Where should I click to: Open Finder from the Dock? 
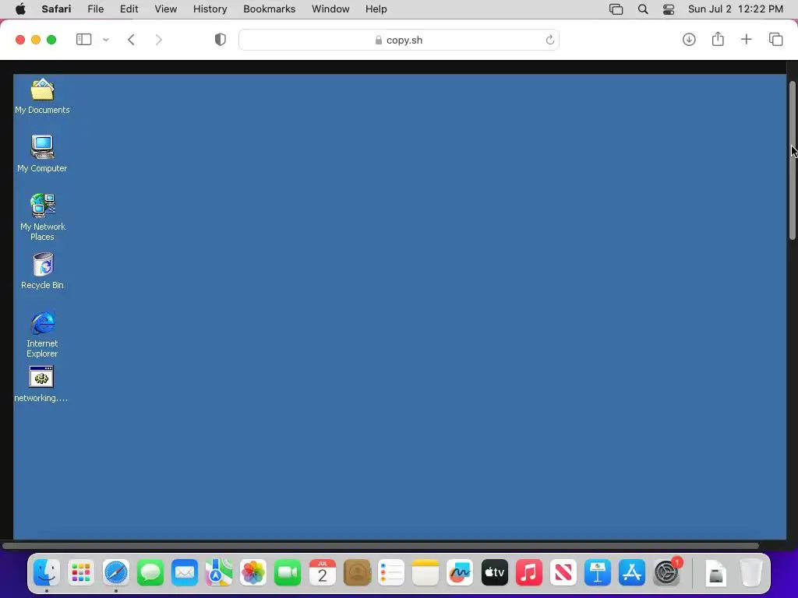tap(46, 573)
